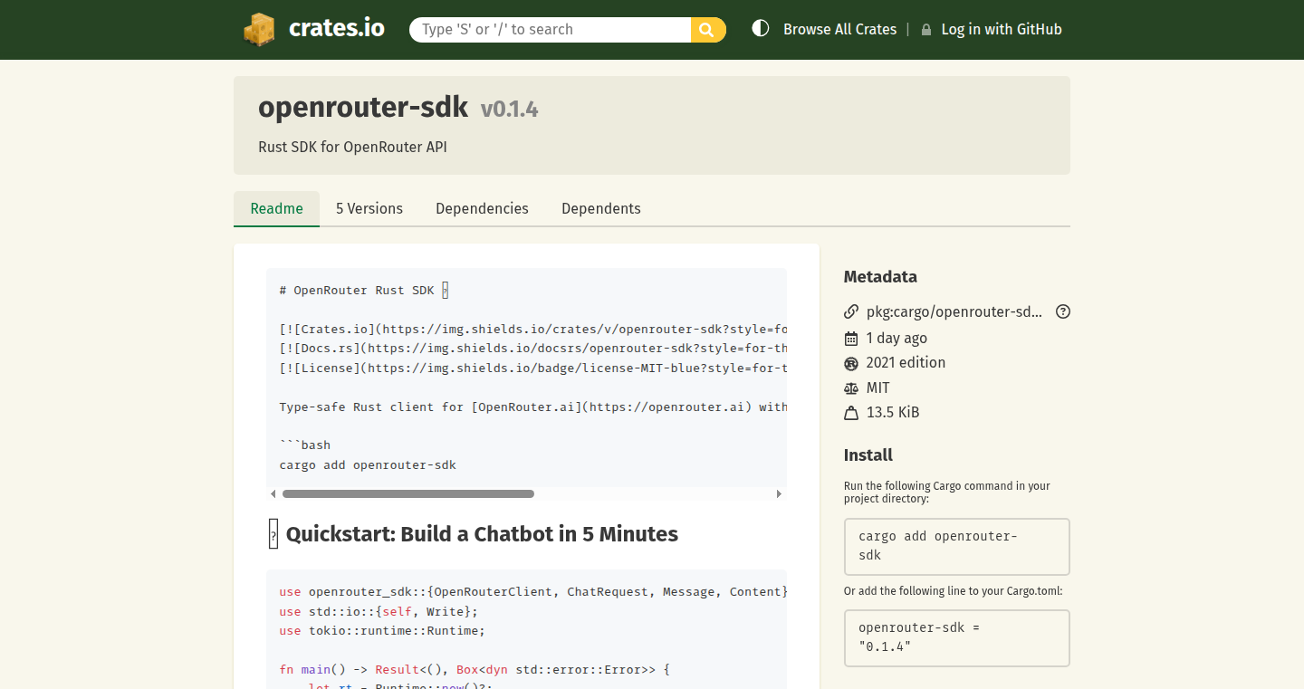Click 'Run the following Cargo command' text
The image size is (1304, 689).
point(947,493)
